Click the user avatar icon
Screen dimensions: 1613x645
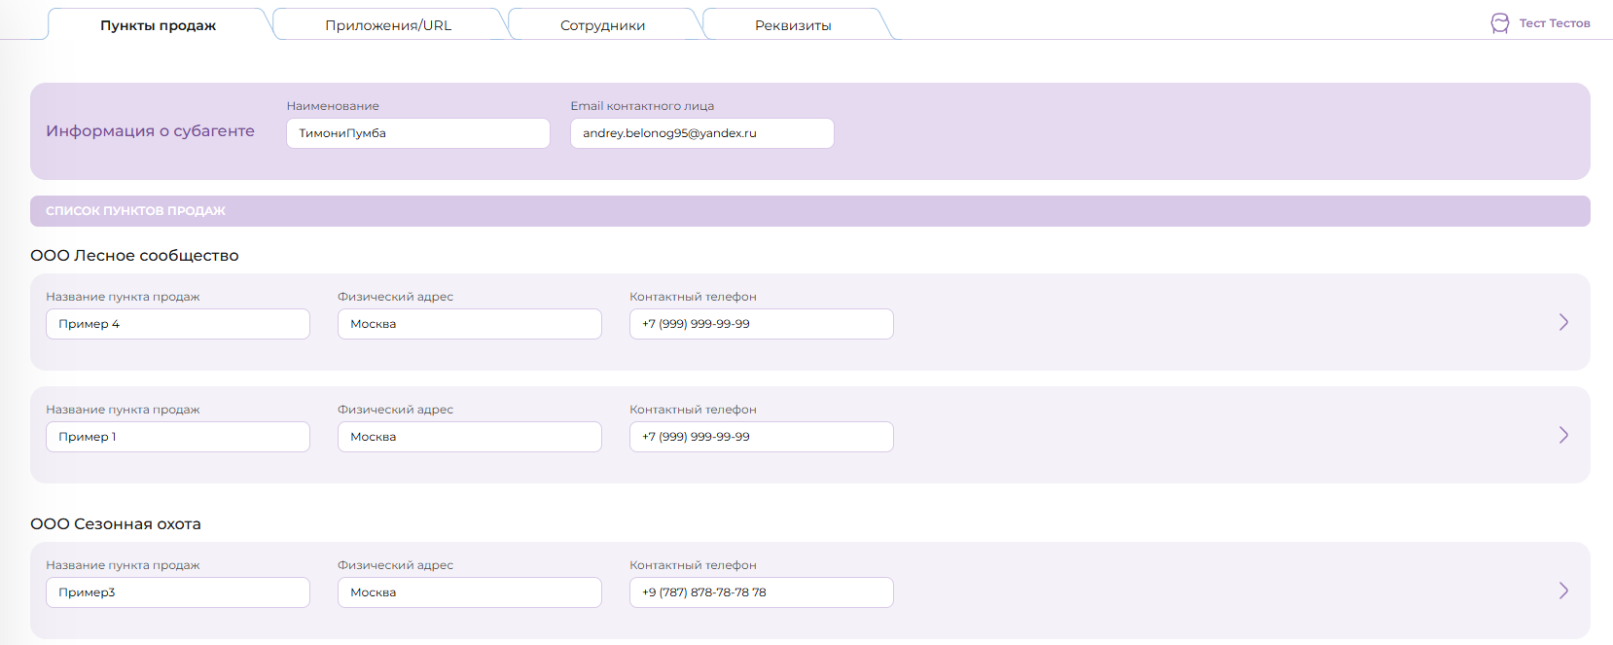(1499, 23)
